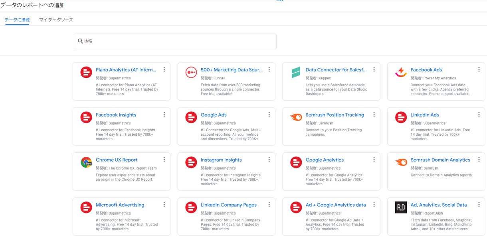Click the Funnel 500+ Marketing Data Sources logo
Screen dimensions: 487x237
click(191, 72)
